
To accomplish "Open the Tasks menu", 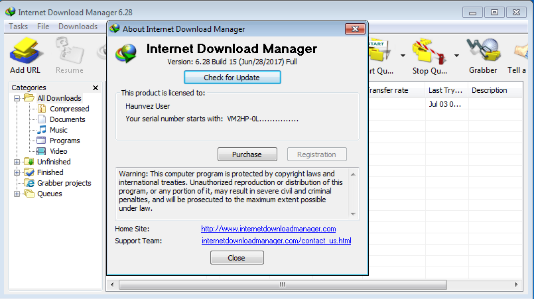I will point(19,27).
